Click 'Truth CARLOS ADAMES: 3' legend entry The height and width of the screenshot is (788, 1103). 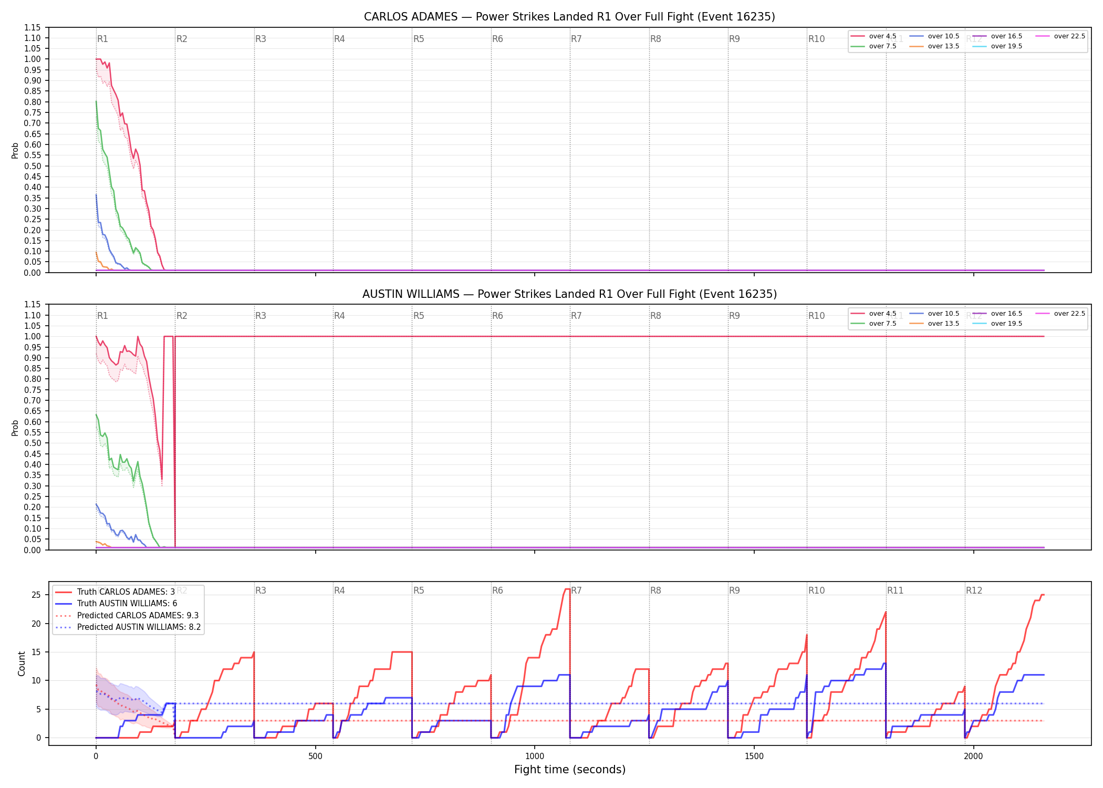(x=115, y=592)
